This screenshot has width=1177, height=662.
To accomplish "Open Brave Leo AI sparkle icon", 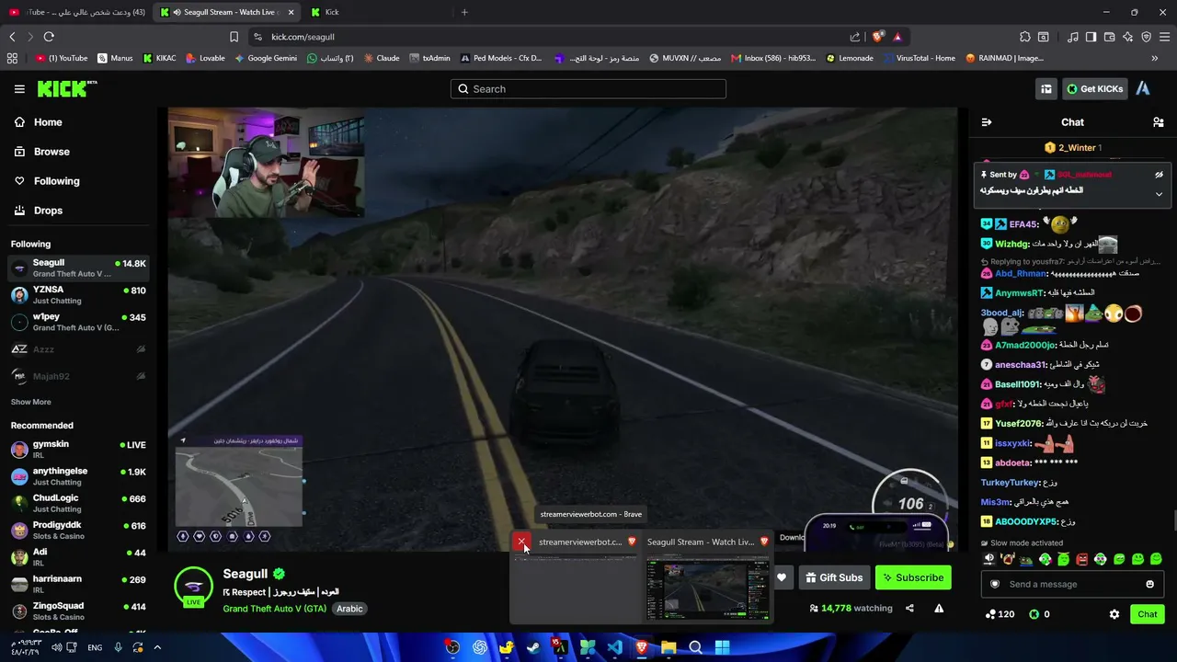I will 1127,37.
